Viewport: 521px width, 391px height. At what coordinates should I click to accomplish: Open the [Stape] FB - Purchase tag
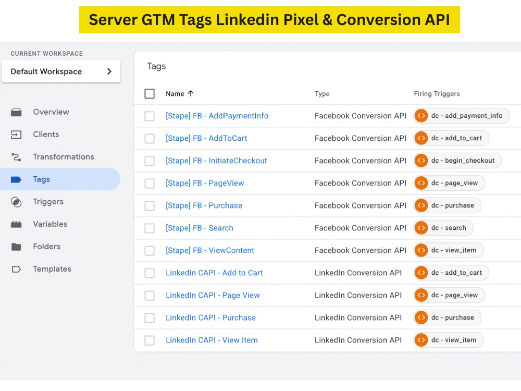204,205
